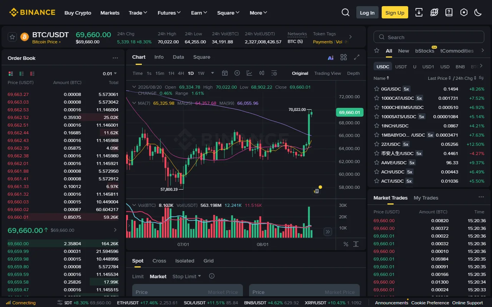Toggle auto-fit vertical scale icon

356,244
